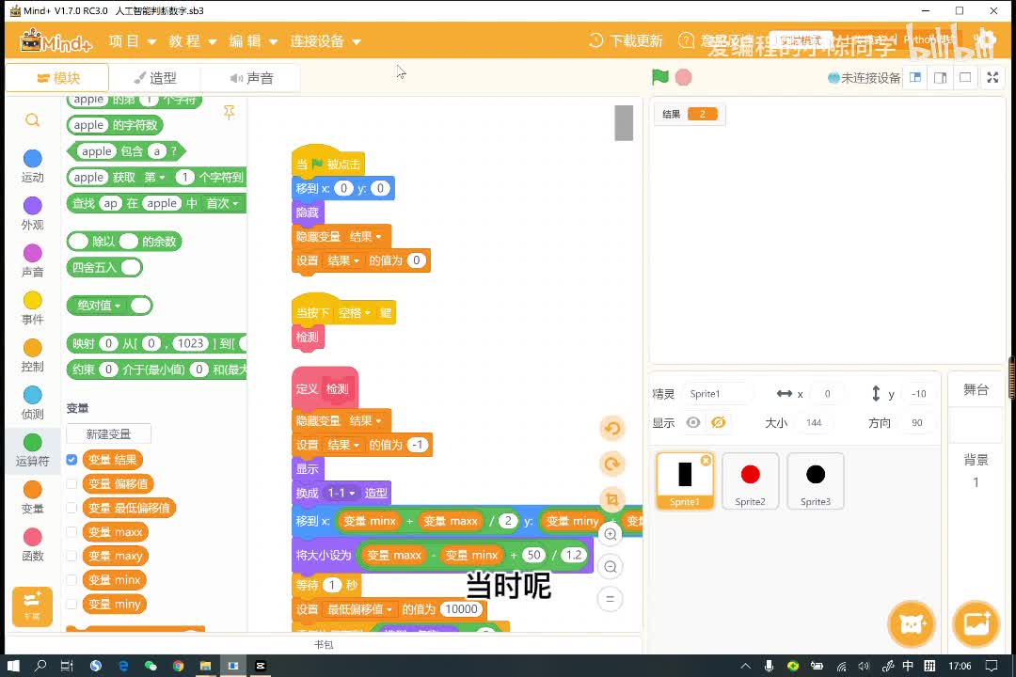Show sprite using the eye icon
The height and width of the screenshot is (677, 1016).
click(x=692, y=422)
